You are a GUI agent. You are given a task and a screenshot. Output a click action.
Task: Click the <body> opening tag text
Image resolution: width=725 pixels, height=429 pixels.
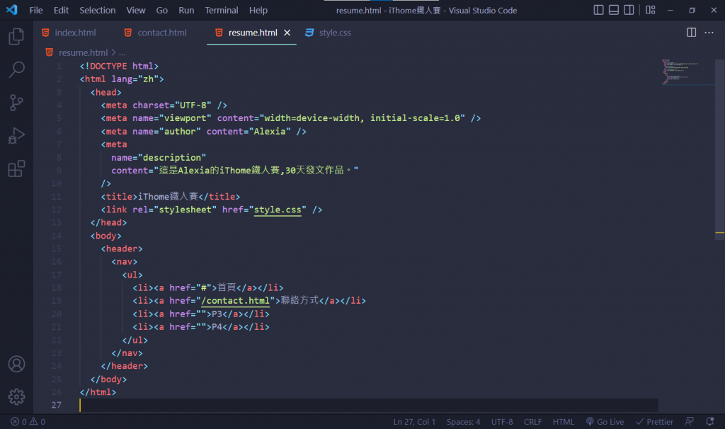106,236
